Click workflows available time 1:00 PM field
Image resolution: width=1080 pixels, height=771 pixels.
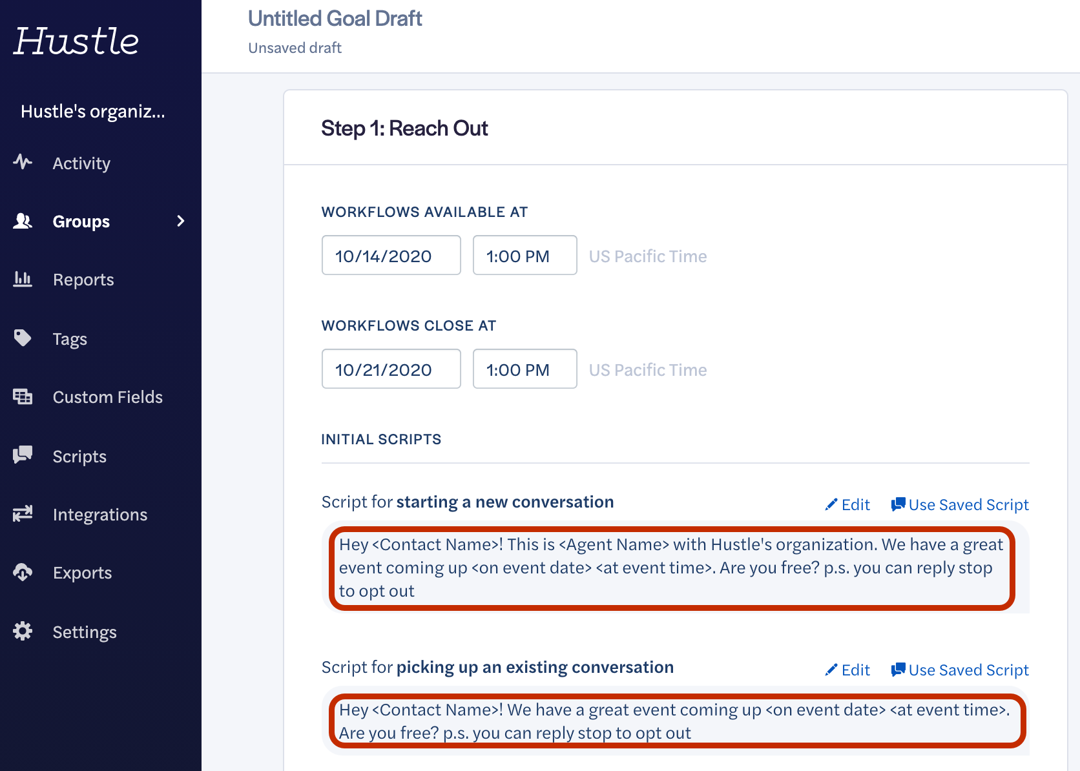click(x=525, y=255)
